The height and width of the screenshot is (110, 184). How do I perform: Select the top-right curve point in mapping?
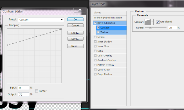(x=61, y=29)
